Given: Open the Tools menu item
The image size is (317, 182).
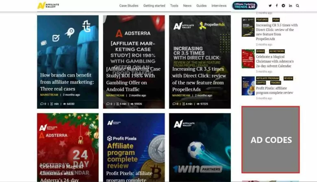Looking at the screenshot, I should point(174,6).
